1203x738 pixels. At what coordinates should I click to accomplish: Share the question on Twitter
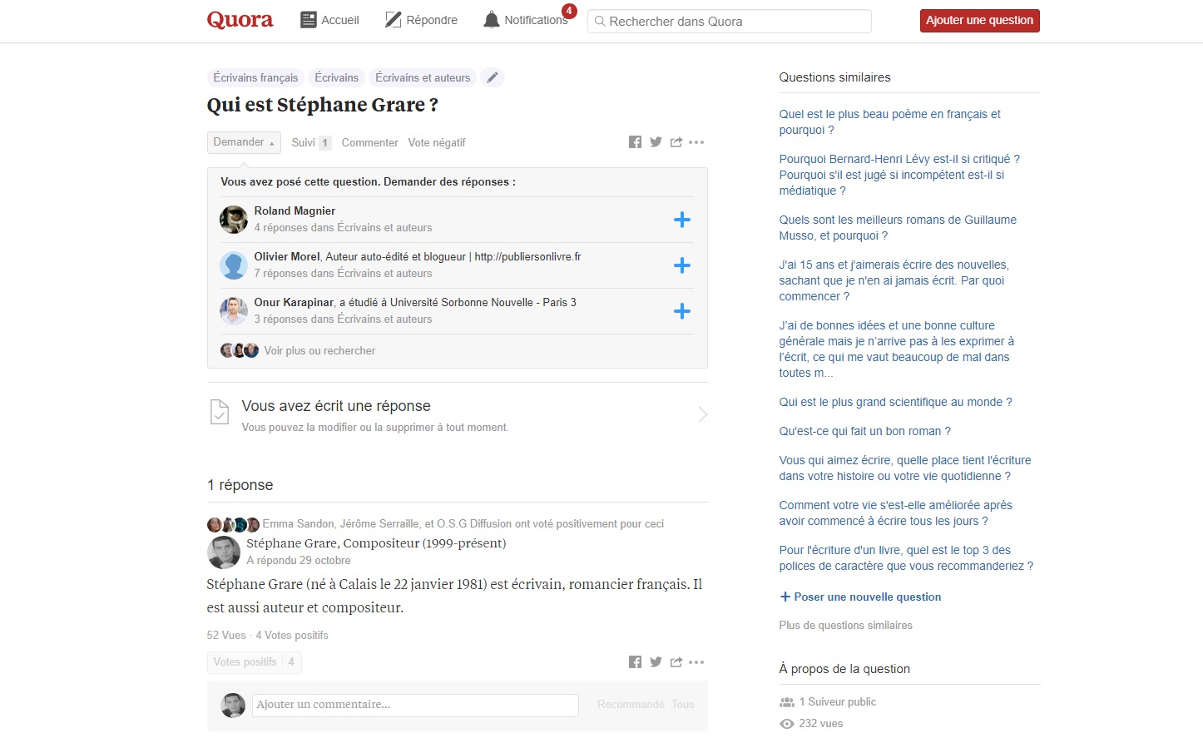(656, 142)
